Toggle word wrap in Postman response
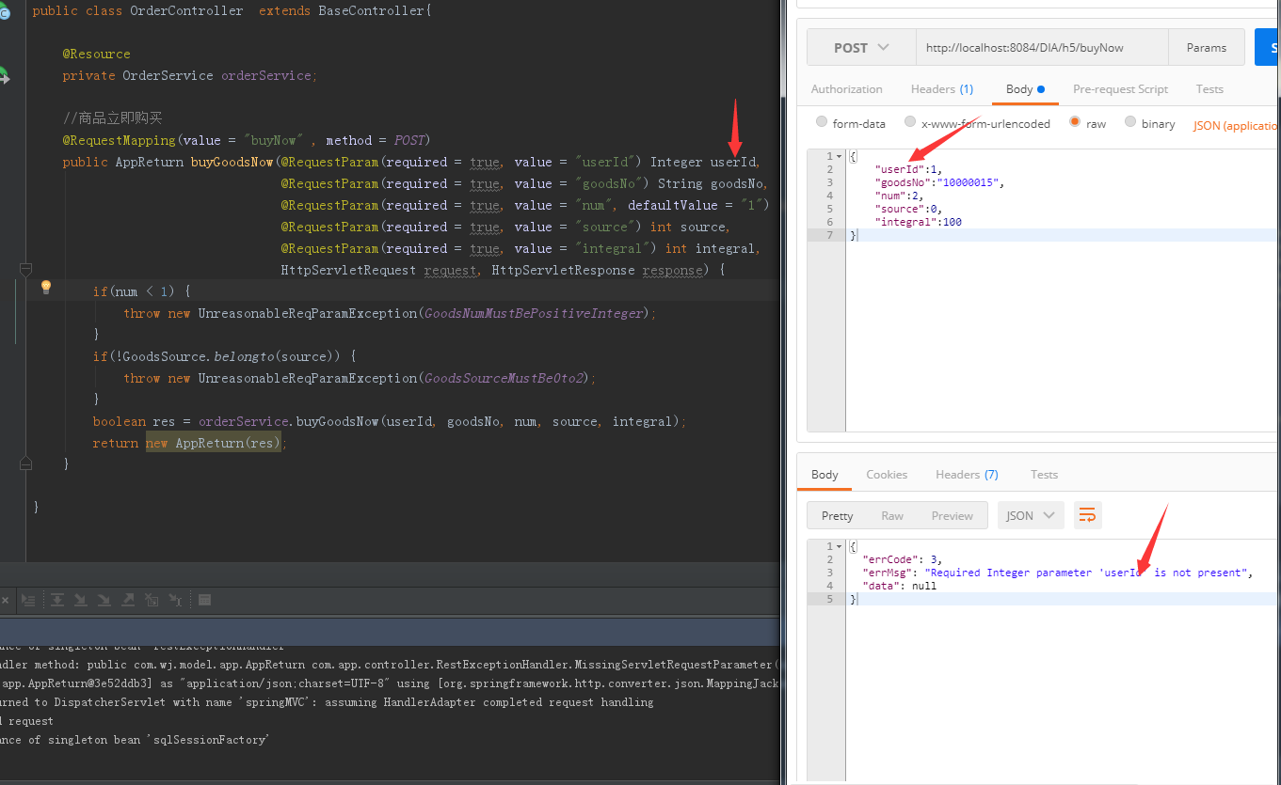The height and width of the screenshot is (785, 1281). coord(1087,515)
